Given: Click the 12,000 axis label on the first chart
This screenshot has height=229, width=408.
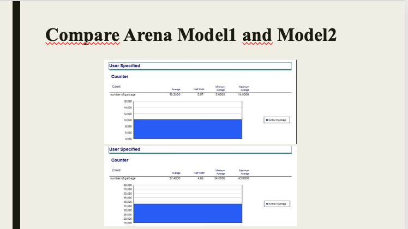Looking at the screenshot, I should pos(128,114).
